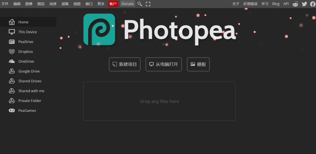Select the PeaGames label
Screen dimensions: 316x154
tap(27, 110)
